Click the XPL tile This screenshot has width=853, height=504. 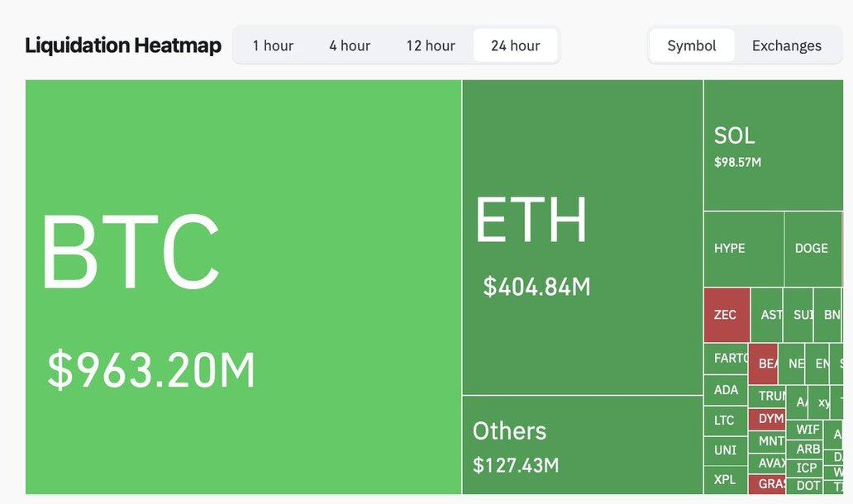click(725, 479)
